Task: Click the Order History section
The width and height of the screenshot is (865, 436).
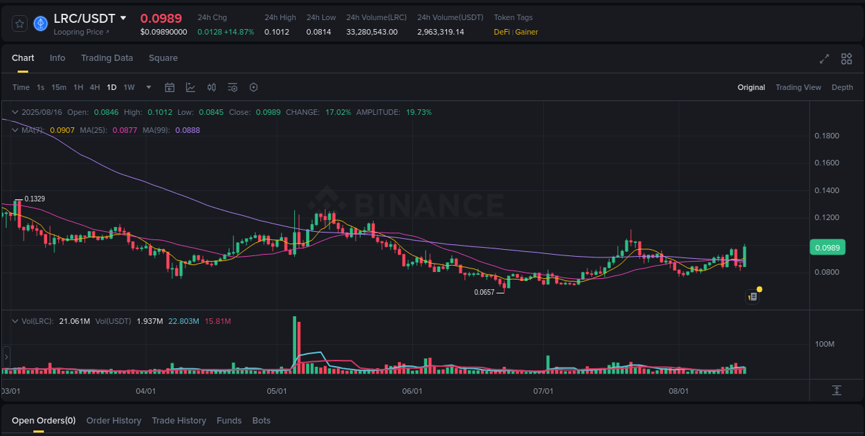Action: (x=113, y=420)
